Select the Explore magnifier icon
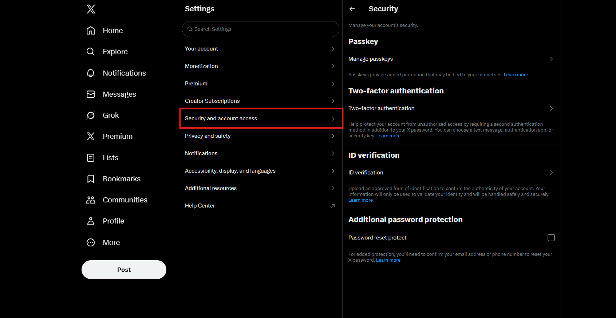 [91, 52]
